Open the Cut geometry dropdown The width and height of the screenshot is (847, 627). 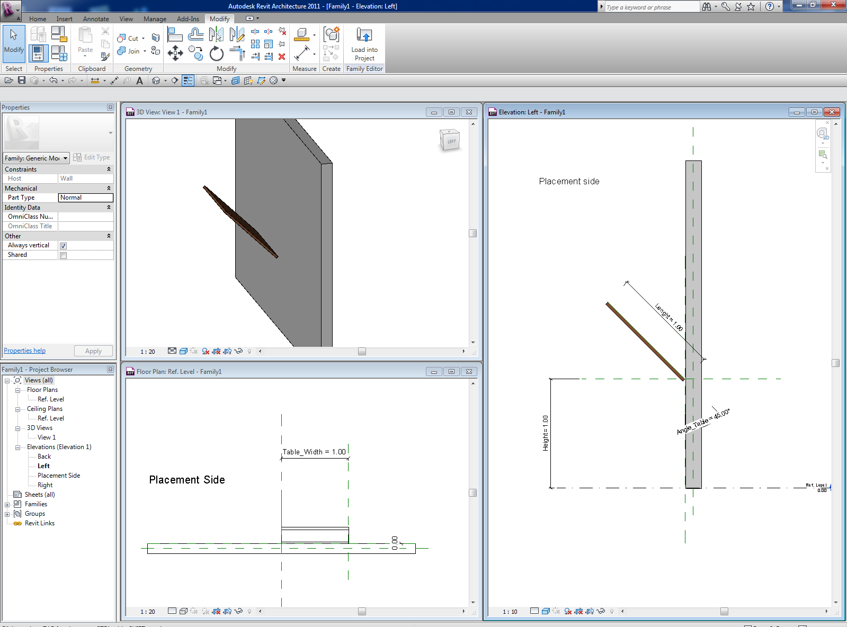(143, 39)
